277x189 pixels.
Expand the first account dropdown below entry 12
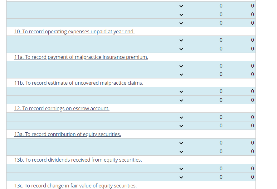(x=181, y=117)
